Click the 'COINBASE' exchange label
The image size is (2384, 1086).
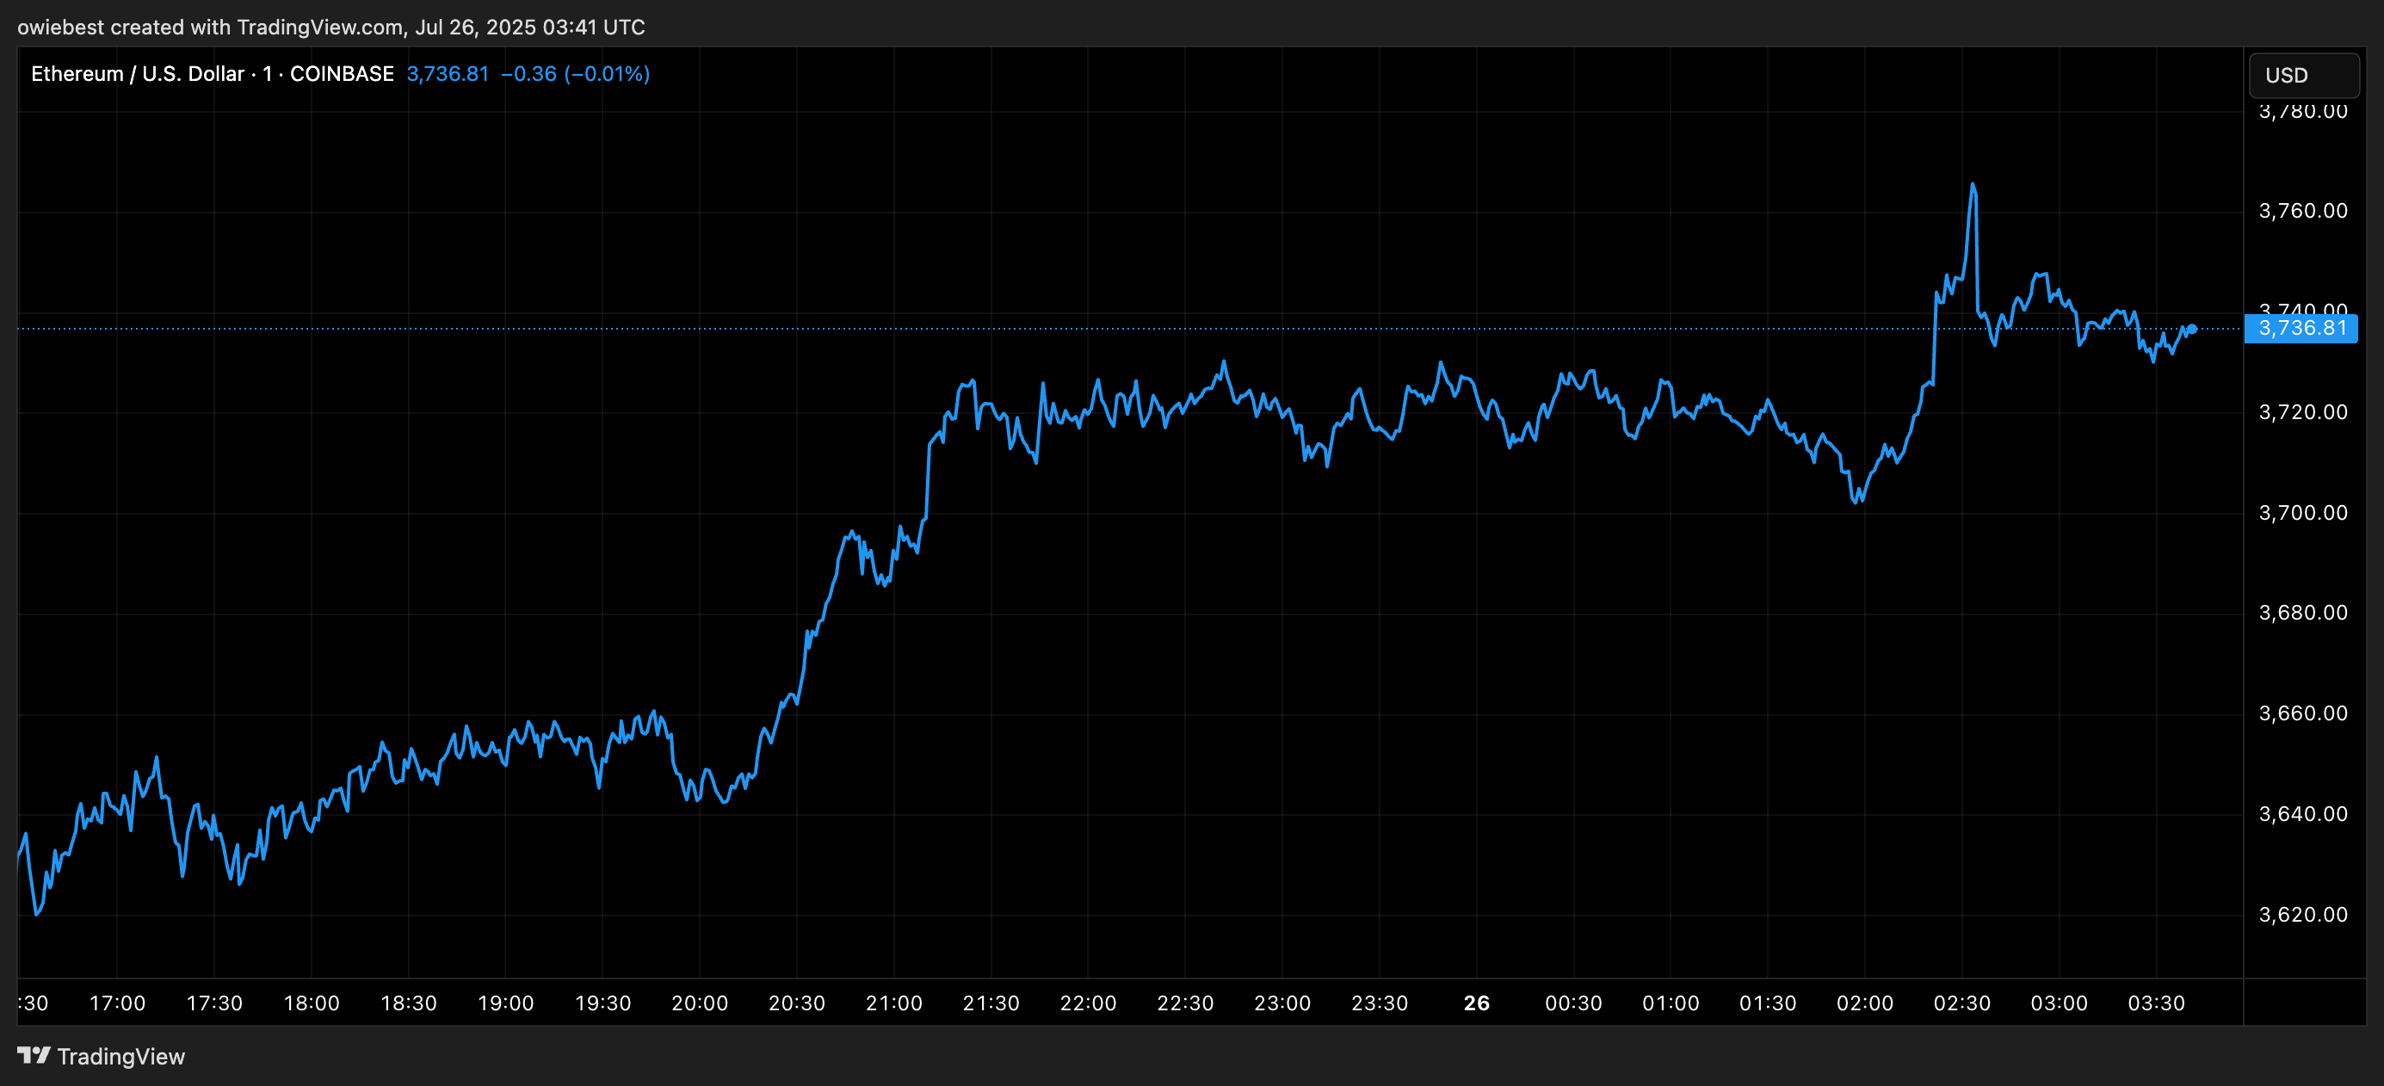[342, 74]
